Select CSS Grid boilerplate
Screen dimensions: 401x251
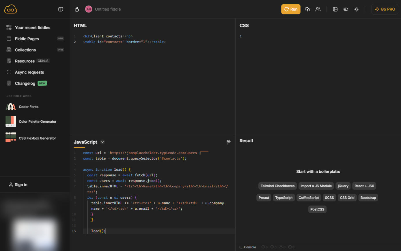pyautogui.click(x=347, y=198)
